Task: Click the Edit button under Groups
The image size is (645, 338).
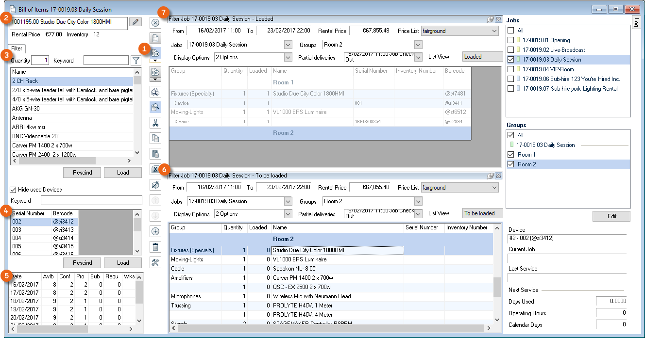Action: click(611, 216)
